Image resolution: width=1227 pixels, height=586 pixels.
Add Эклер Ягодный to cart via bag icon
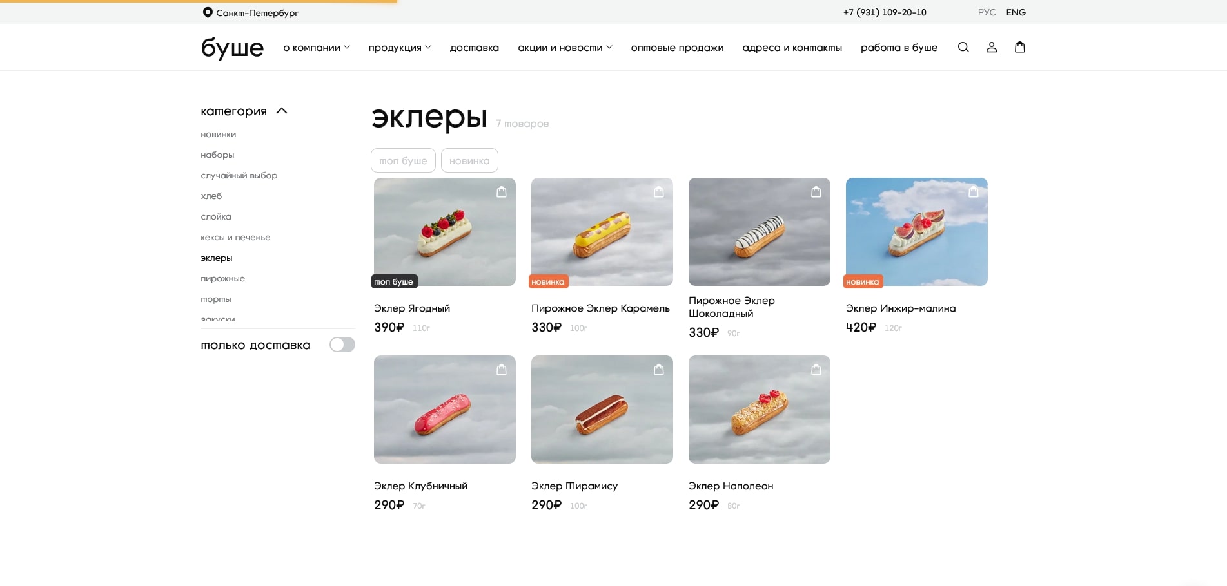click(x=502, y=192)
